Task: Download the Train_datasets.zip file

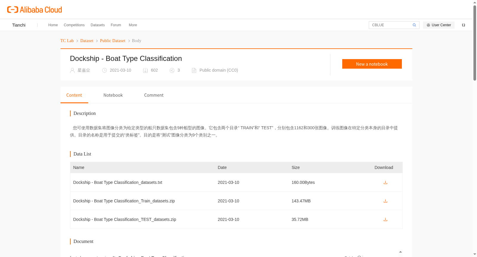Action: coord(385,201)
